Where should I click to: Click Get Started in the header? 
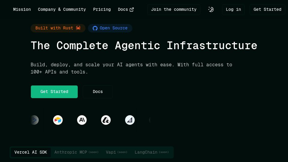click(x=267, y=10)
